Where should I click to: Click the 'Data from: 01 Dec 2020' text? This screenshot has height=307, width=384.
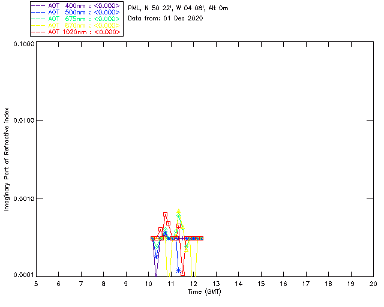[166, 19]
